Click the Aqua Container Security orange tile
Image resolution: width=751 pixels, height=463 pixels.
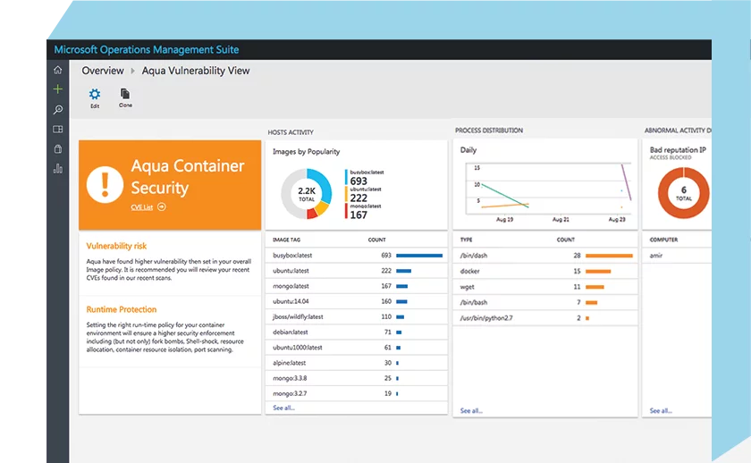coord(170,185)
